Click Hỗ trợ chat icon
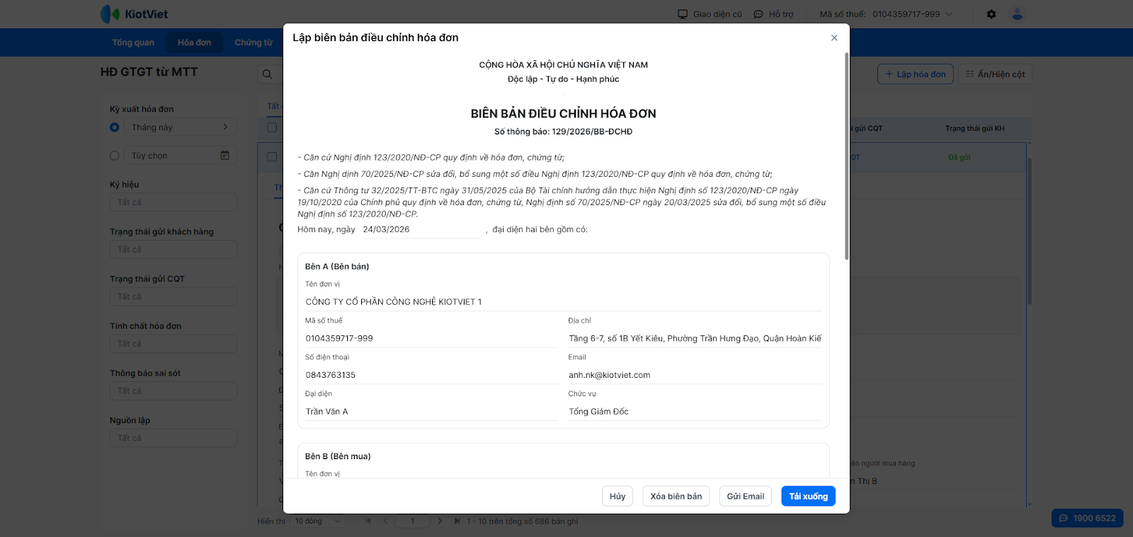The width and height of the screenshot is (1133, 537). [758, 14]
